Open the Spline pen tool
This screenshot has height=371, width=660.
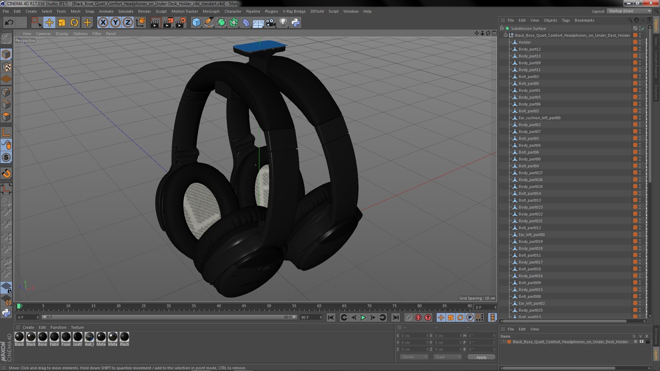tap(209, 23)
